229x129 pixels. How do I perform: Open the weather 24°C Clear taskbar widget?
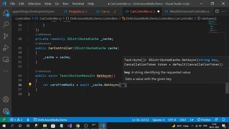click(180, 126)
